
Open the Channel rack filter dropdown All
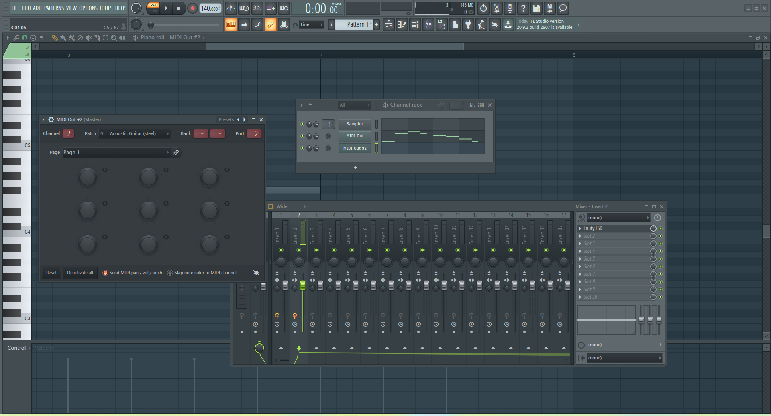354,105
